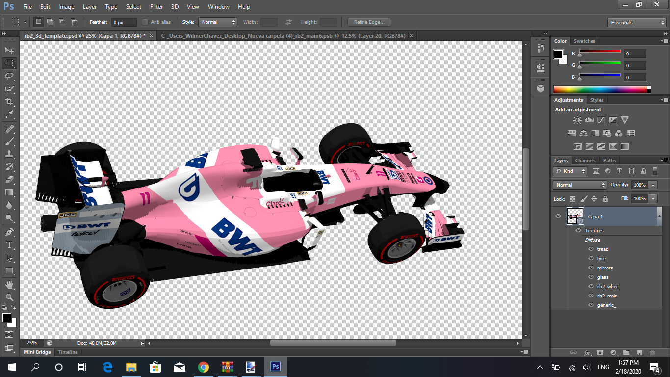Select the Crop tool

[x=9, y=102]
